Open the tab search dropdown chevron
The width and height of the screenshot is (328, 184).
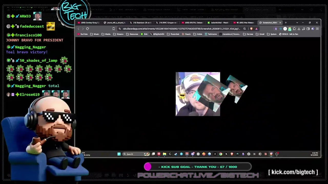(x=297, y=23)
